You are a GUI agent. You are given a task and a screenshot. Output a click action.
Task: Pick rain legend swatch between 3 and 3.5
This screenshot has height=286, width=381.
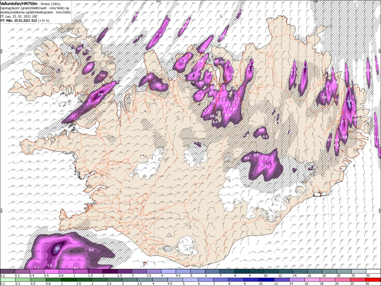tap(129, 280)
